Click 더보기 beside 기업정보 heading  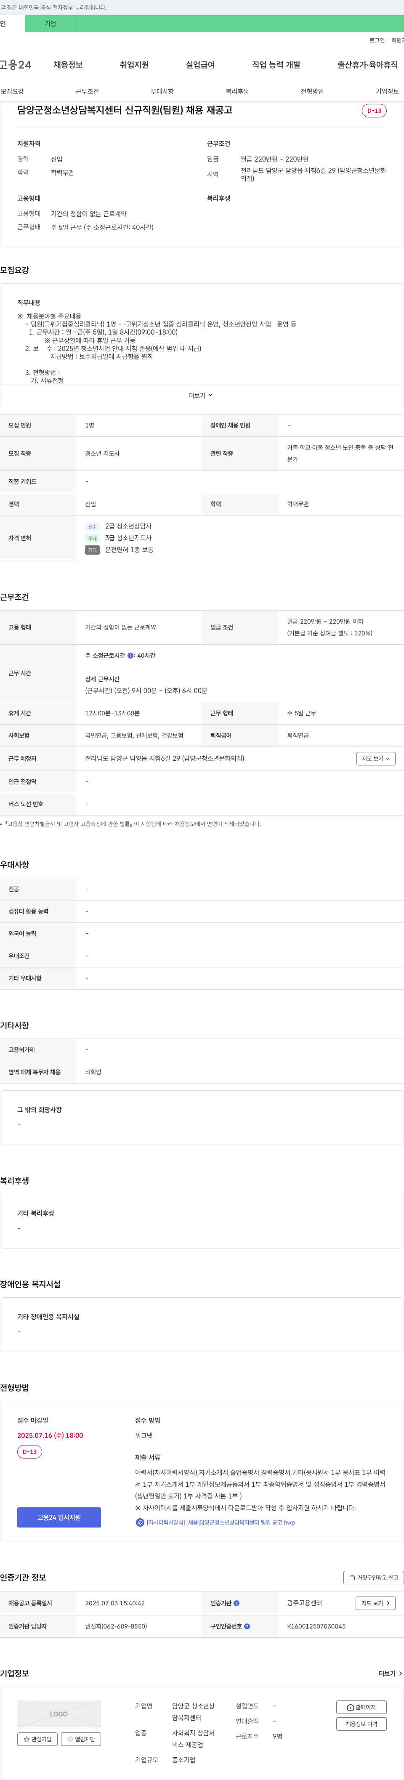390,1674
